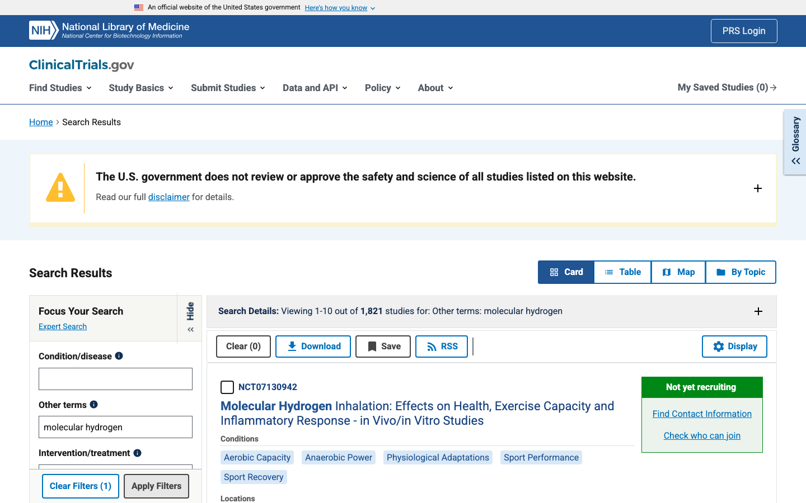Click Check who can join link
Image resolution: width=806 pixels, height=503 pixels.
pyautogui.click(x=702, y=435)
